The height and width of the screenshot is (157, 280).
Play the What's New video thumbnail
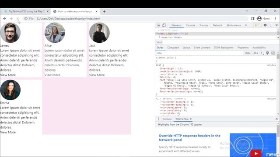255,154
